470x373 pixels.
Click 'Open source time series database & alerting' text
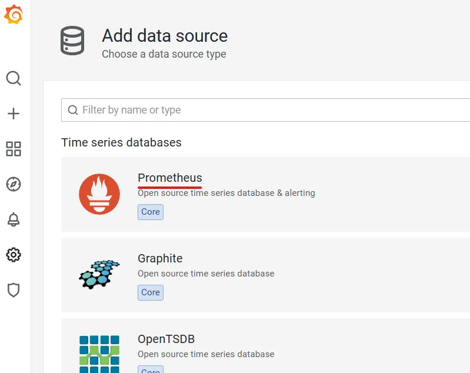[226, 193]
